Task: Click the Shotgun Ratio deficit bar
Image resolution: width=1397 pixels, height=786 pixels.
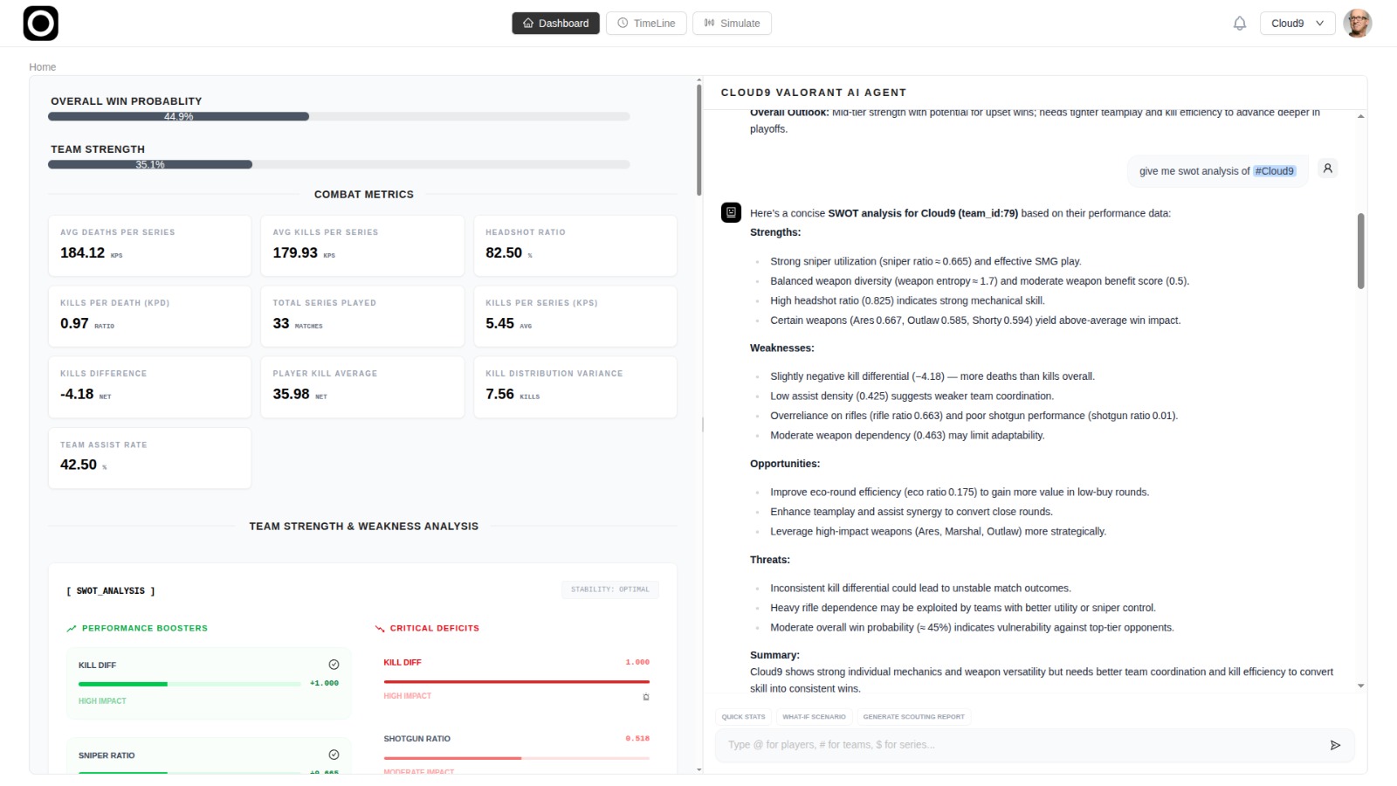Action: [517, 758]
